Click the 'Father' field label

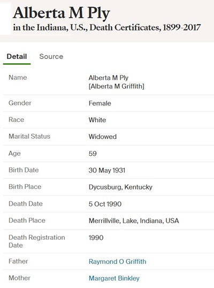[x=18, y=261]
